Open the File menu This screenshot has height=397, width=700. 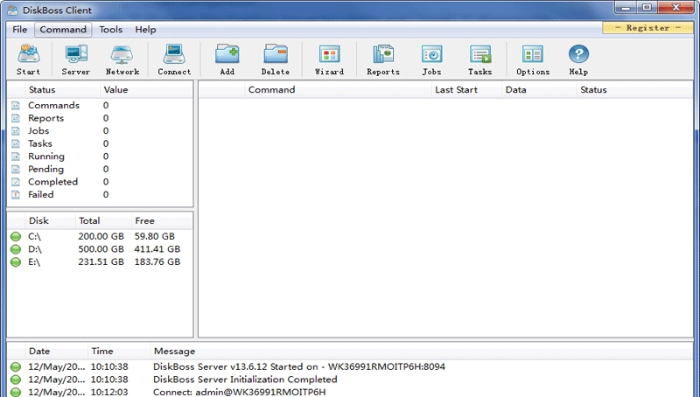point(19,30)
